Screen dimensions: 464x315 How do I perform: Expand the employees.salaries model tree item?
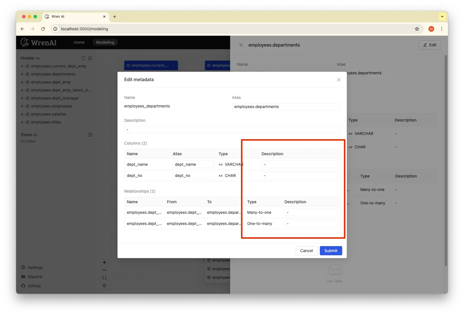tap(22, 114)
